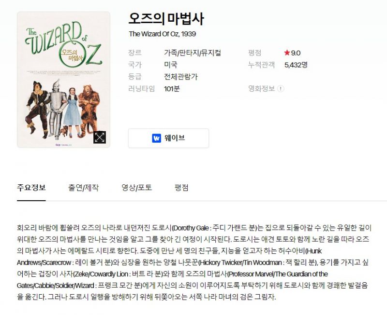The height and width of the screenshot is (315, 387).
Task: Click the 영화정보 label
Action: point(262,89)
